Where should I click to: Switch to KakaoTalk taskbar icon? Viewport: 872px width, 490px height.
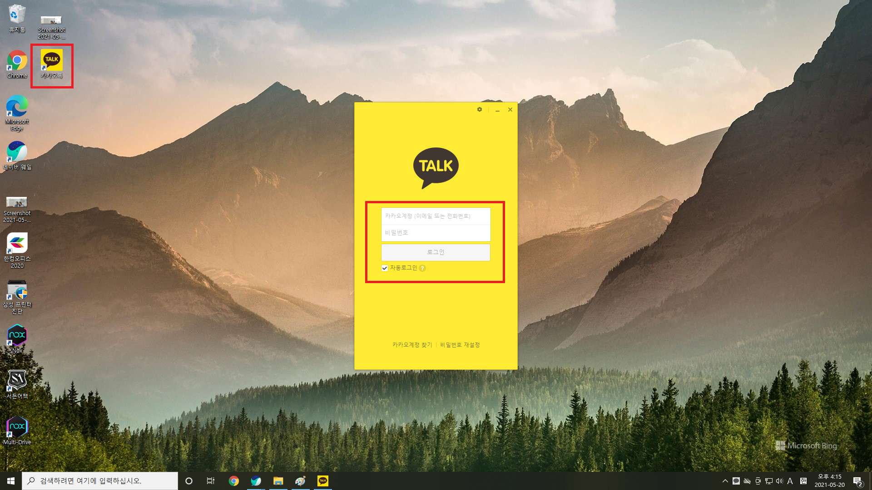coord(323,481)
